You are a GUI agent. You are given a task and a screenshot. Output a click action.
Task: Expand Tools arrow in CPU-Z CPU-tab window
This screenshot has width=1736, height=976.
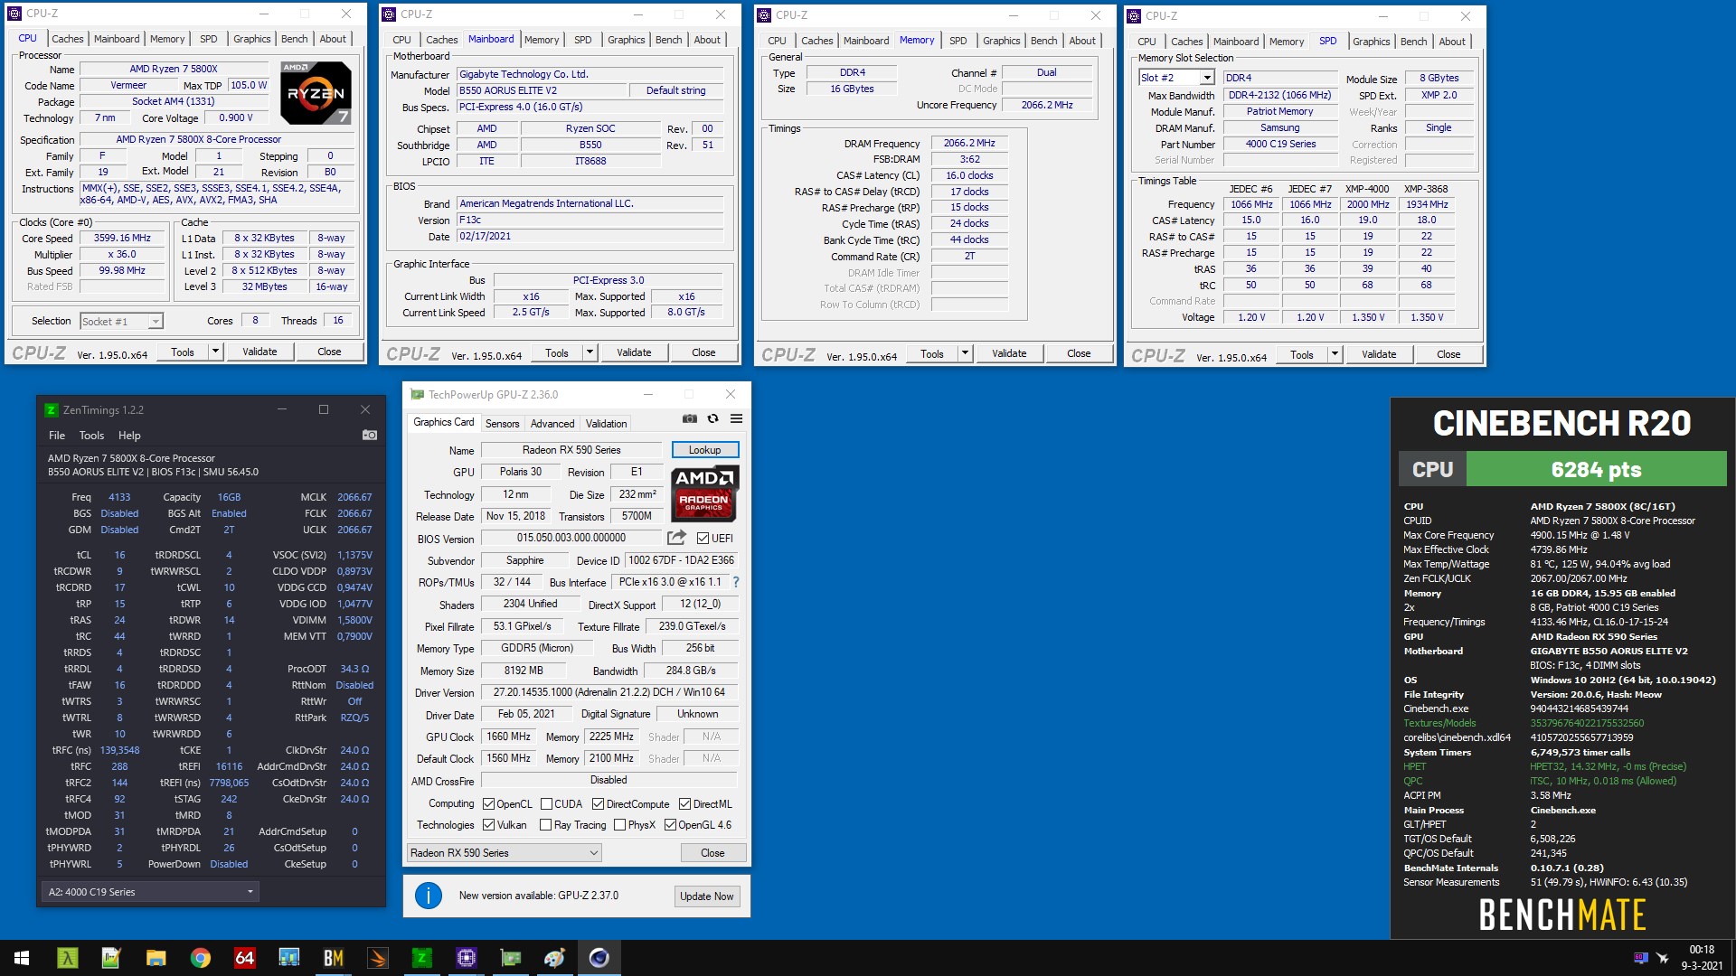[x=215, y=352]
